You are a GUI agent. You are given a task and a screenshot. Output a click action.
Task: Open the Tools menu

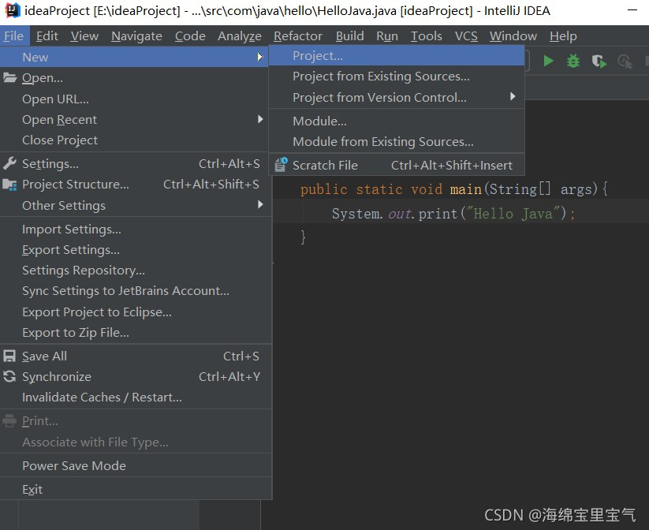tap(427, 36)
